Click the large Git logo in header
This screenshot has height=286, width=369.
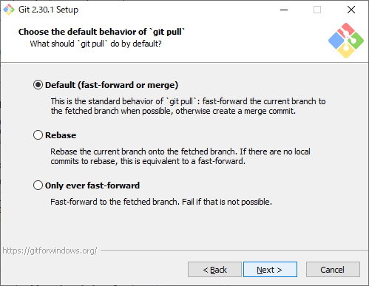coord(346,41)
